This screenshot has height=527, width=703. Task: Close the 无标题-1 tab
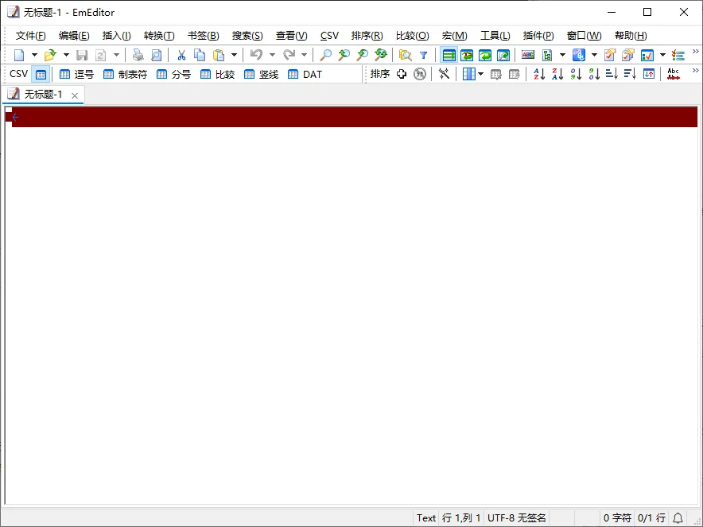[75, 95]
